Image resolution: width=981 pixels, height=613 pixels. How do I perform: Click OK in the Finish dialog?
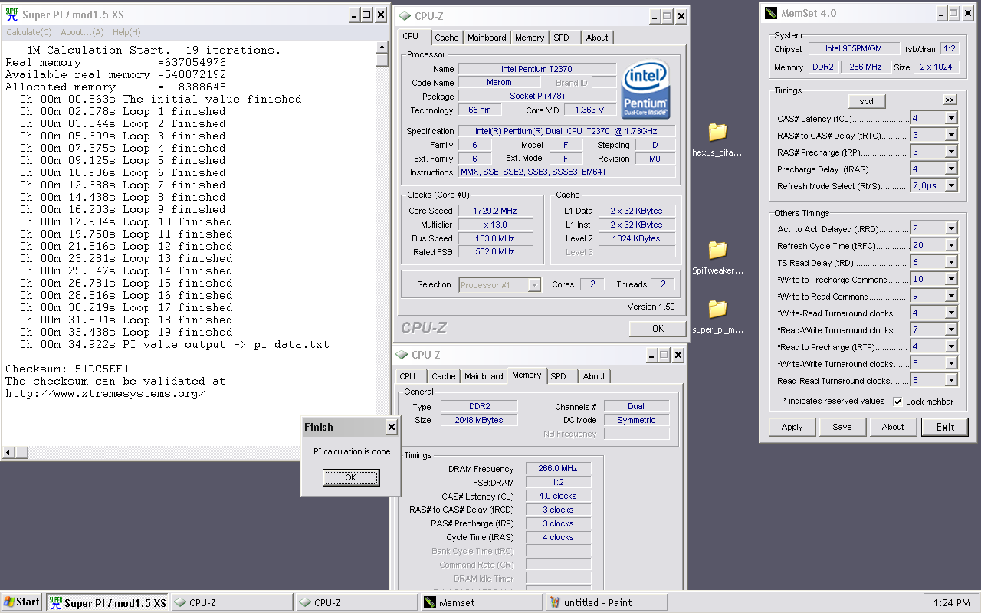click(x=351, y=477)
